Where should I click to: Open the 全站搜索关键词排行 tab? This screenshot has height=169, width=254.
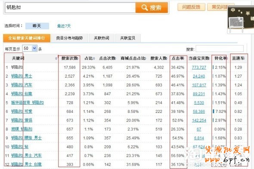tap(27, 38)
